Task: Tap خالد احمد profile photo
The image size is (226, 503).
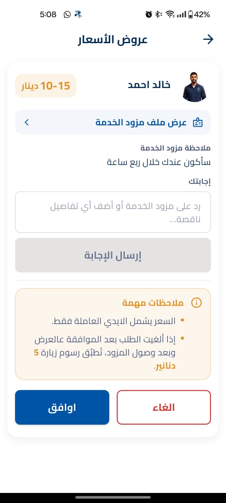Action: point(195,86)
